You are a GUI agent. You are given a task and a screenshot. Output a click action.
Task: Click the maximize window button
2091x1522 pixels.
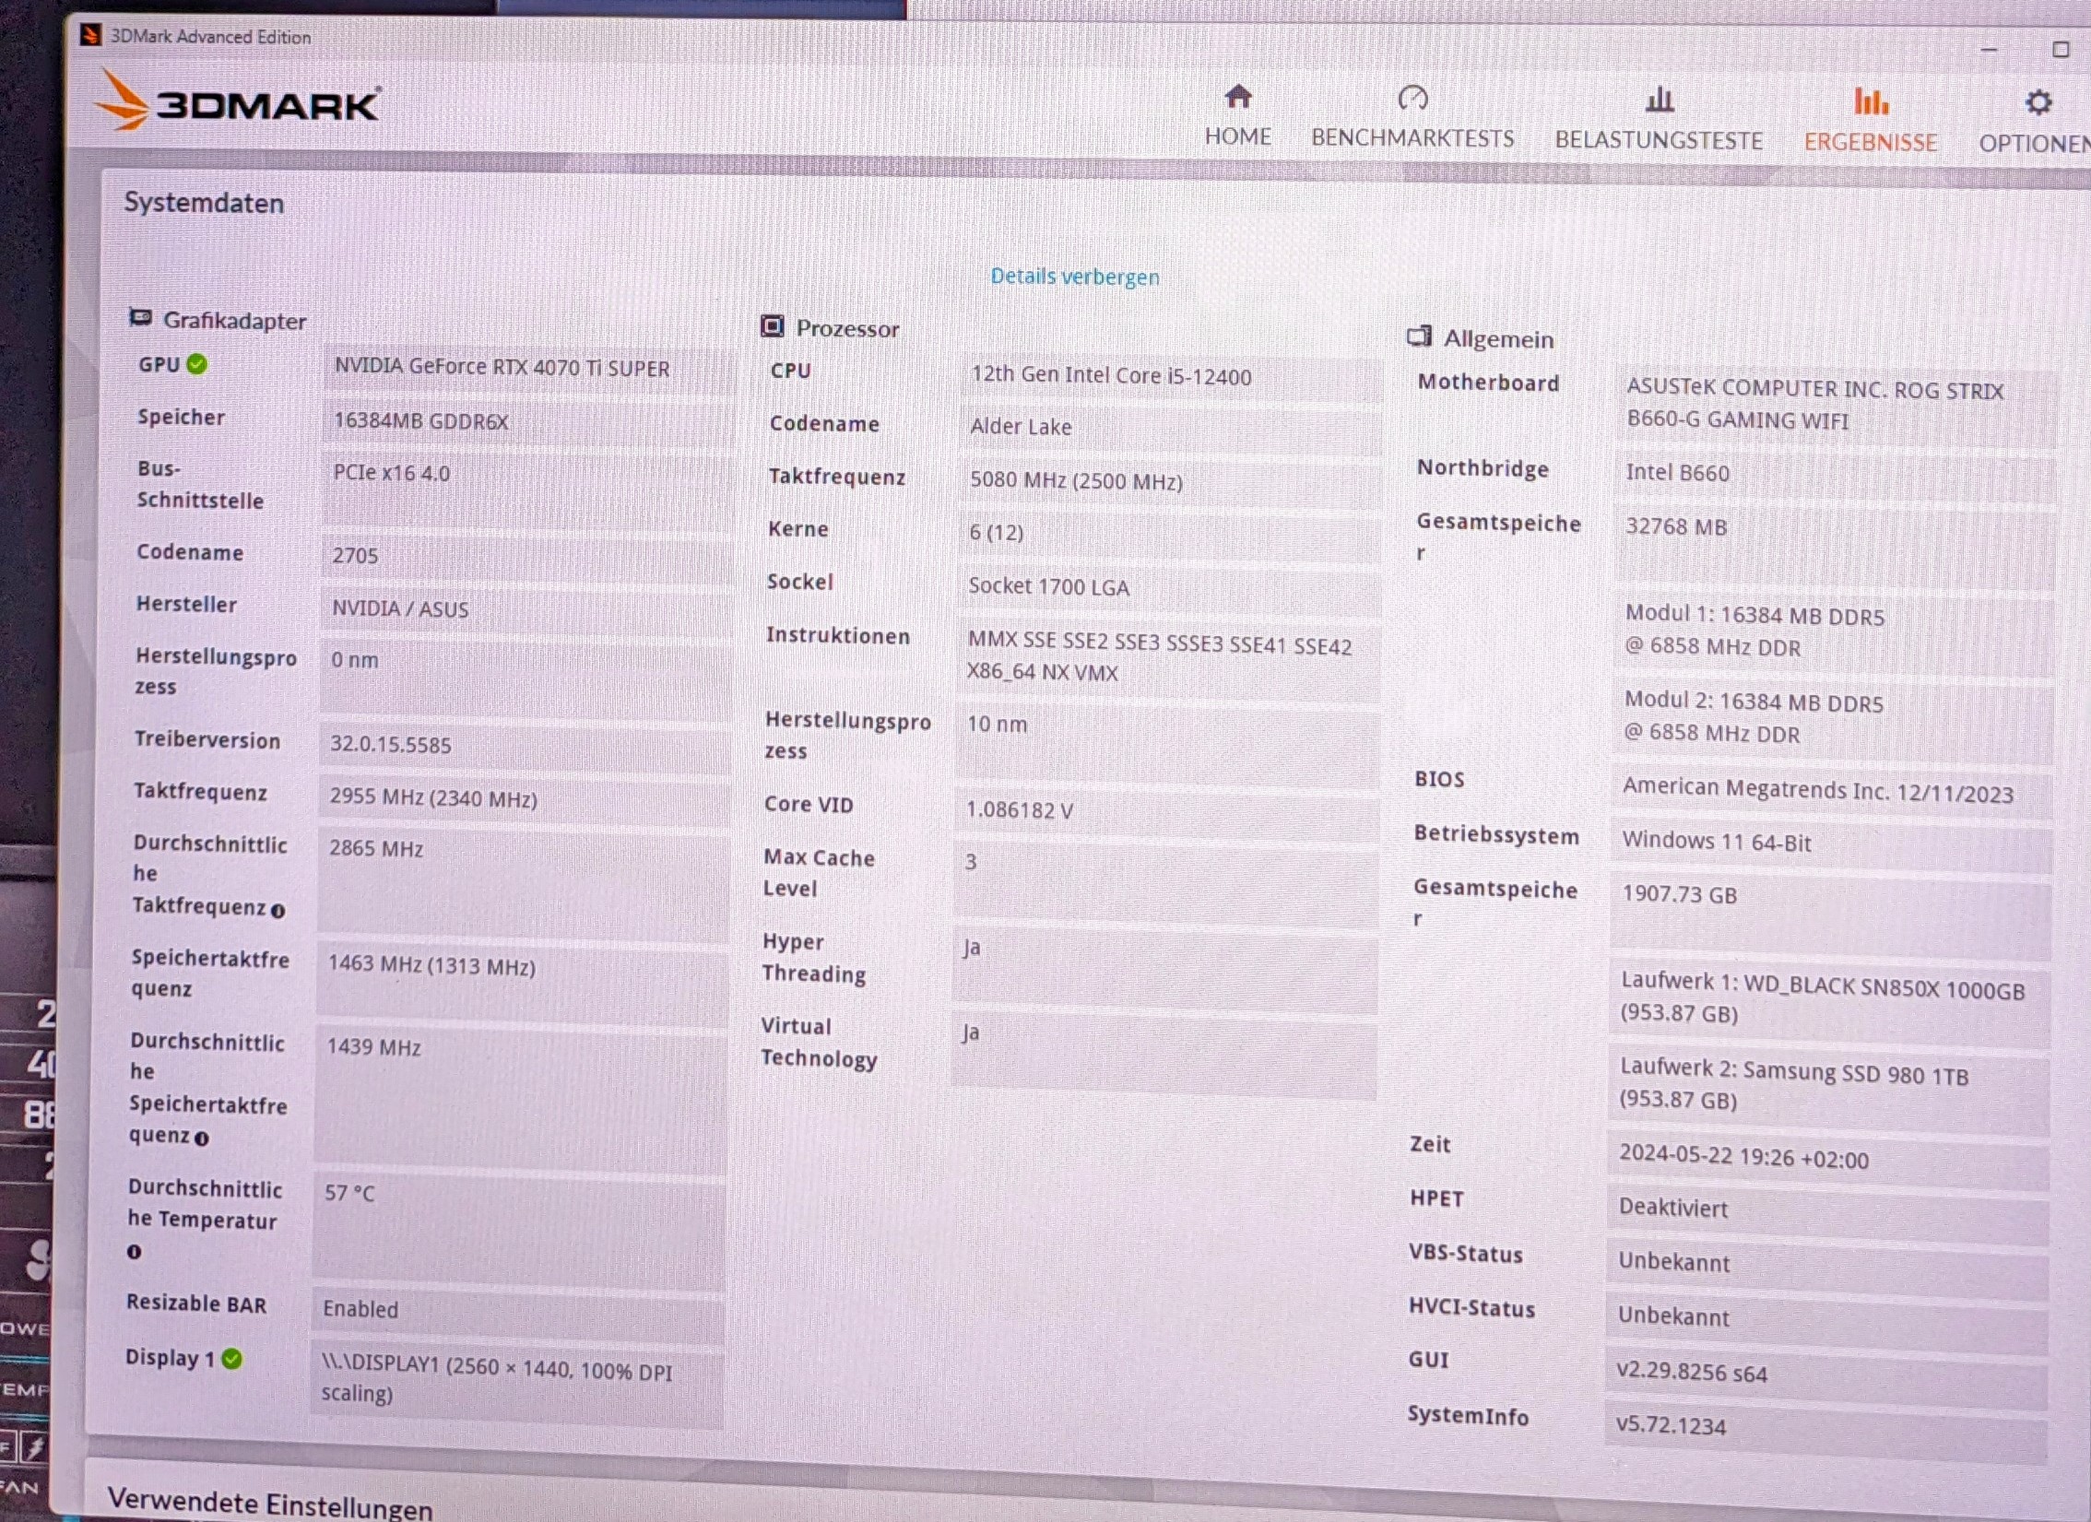(2061, 50)
